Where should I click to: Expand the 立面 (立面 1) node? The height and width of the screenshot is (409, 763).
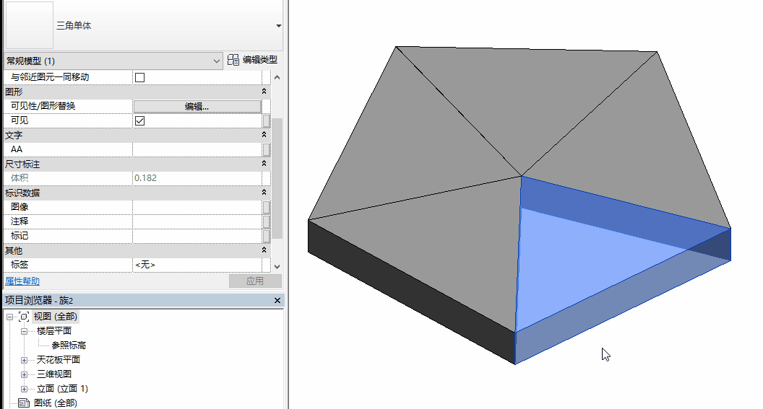tap(24, 389)
